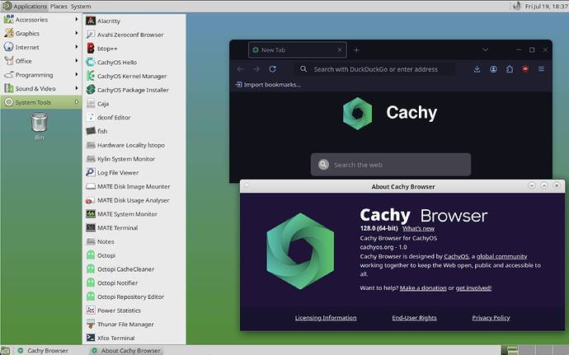The width and height of the screenshot is (569, 355).
Task: Open Hardware Locality lstopo
Action: click(134, 145)
